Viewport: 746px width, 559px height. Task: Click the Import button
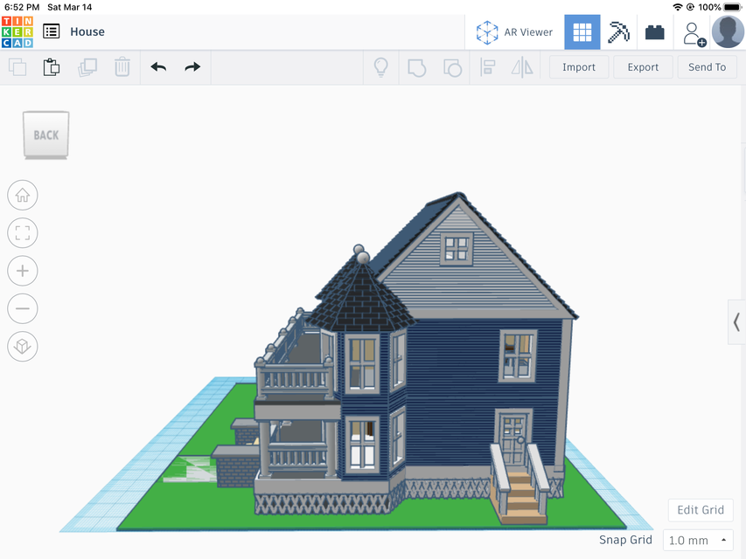point(578,66)
